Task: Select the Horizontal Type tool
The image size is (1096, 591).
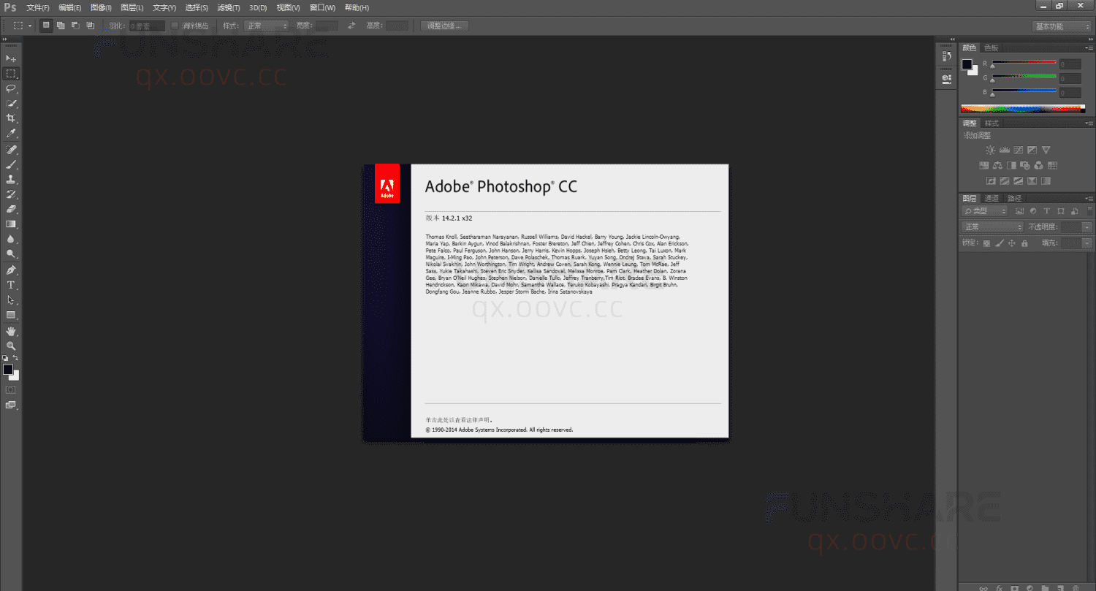Action: (11, 285)
